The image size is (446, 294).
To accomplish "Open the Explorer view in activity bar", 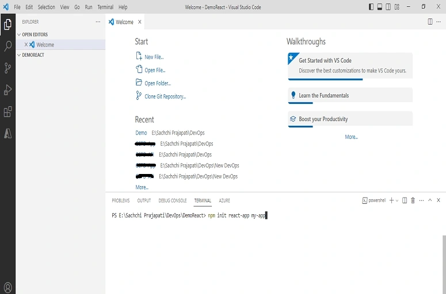I will (7, 25).
